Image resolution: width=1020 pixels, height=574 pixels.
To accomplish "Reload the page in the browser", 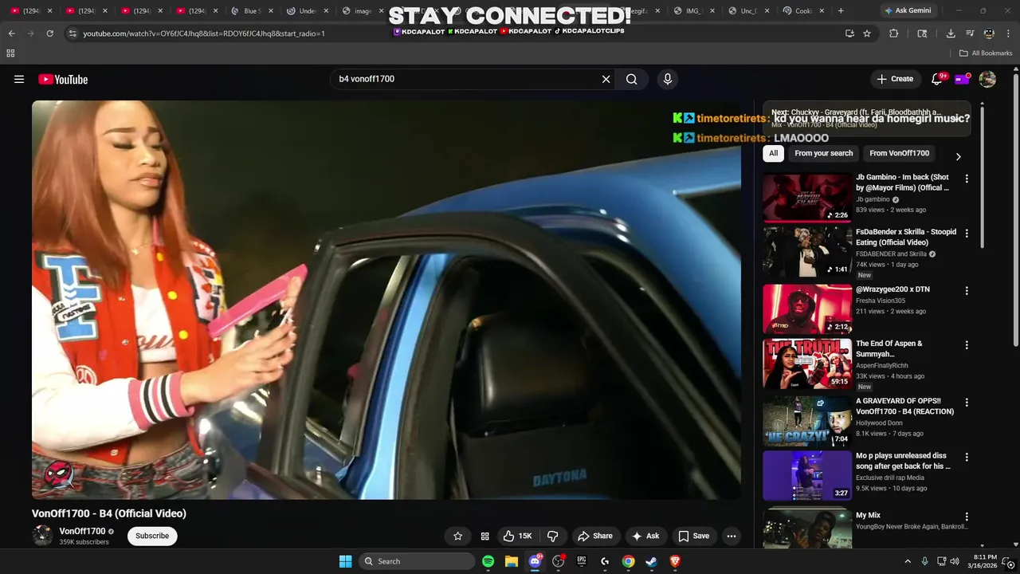I will pos(50,33).
